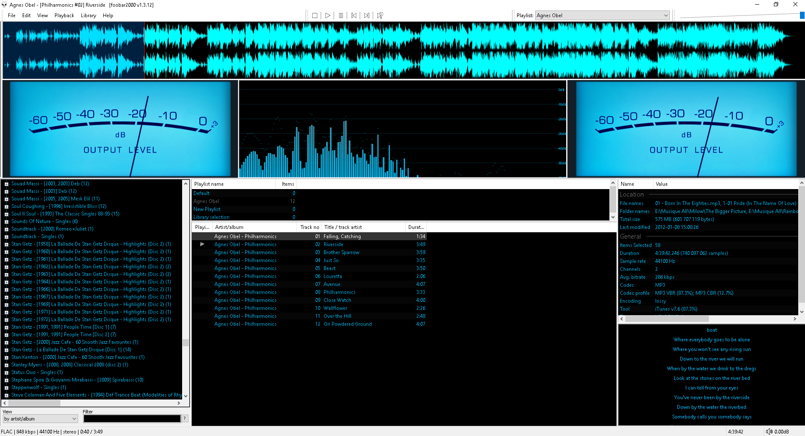805x436 pixels.
Task: Click the Artist/album column header
Action: point(255,227)
